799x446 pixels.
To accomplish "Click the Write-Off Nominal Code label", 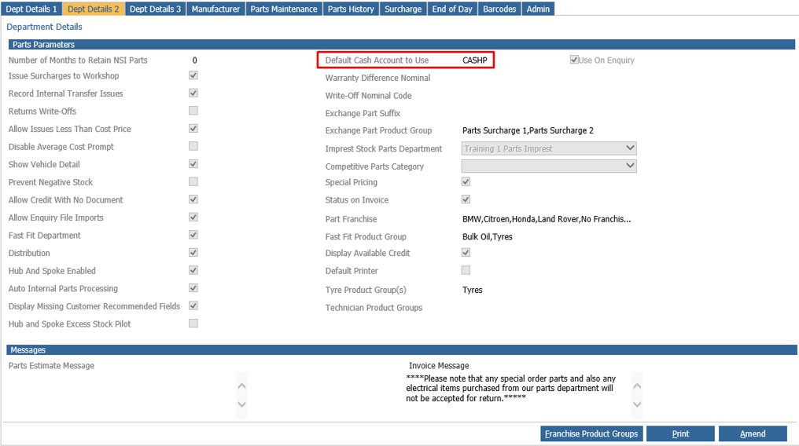I will (368, 96).
